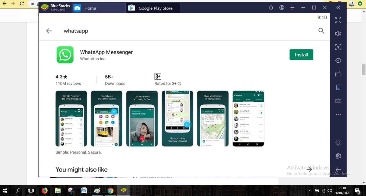Collapse the BlueStacks side toolbar
The image size is (366, 196).
pos(338,8)
